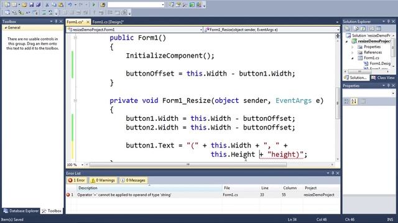Toggle Show All Files in Solution Explorer
Viewport: 398px width, 223px height.
click(356, 28)
